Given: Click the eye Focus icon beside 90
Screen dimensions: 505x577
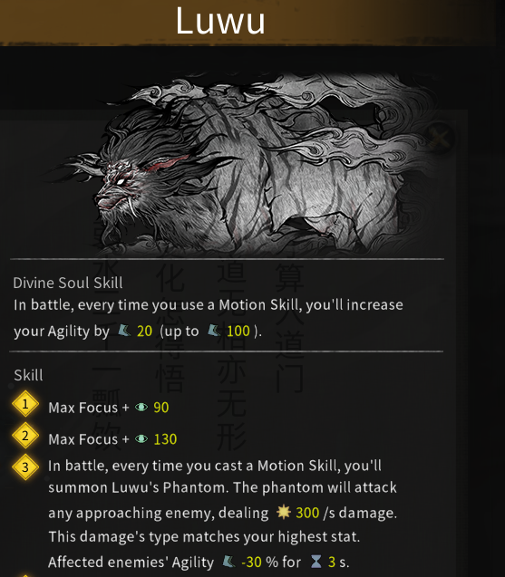Looking at the screenshot, I should [x=141, y=407].
